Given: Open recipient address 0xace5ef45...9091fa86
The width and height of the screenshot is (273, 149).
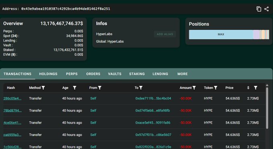Looking at the screenshot, I should [x=153, y=123].
